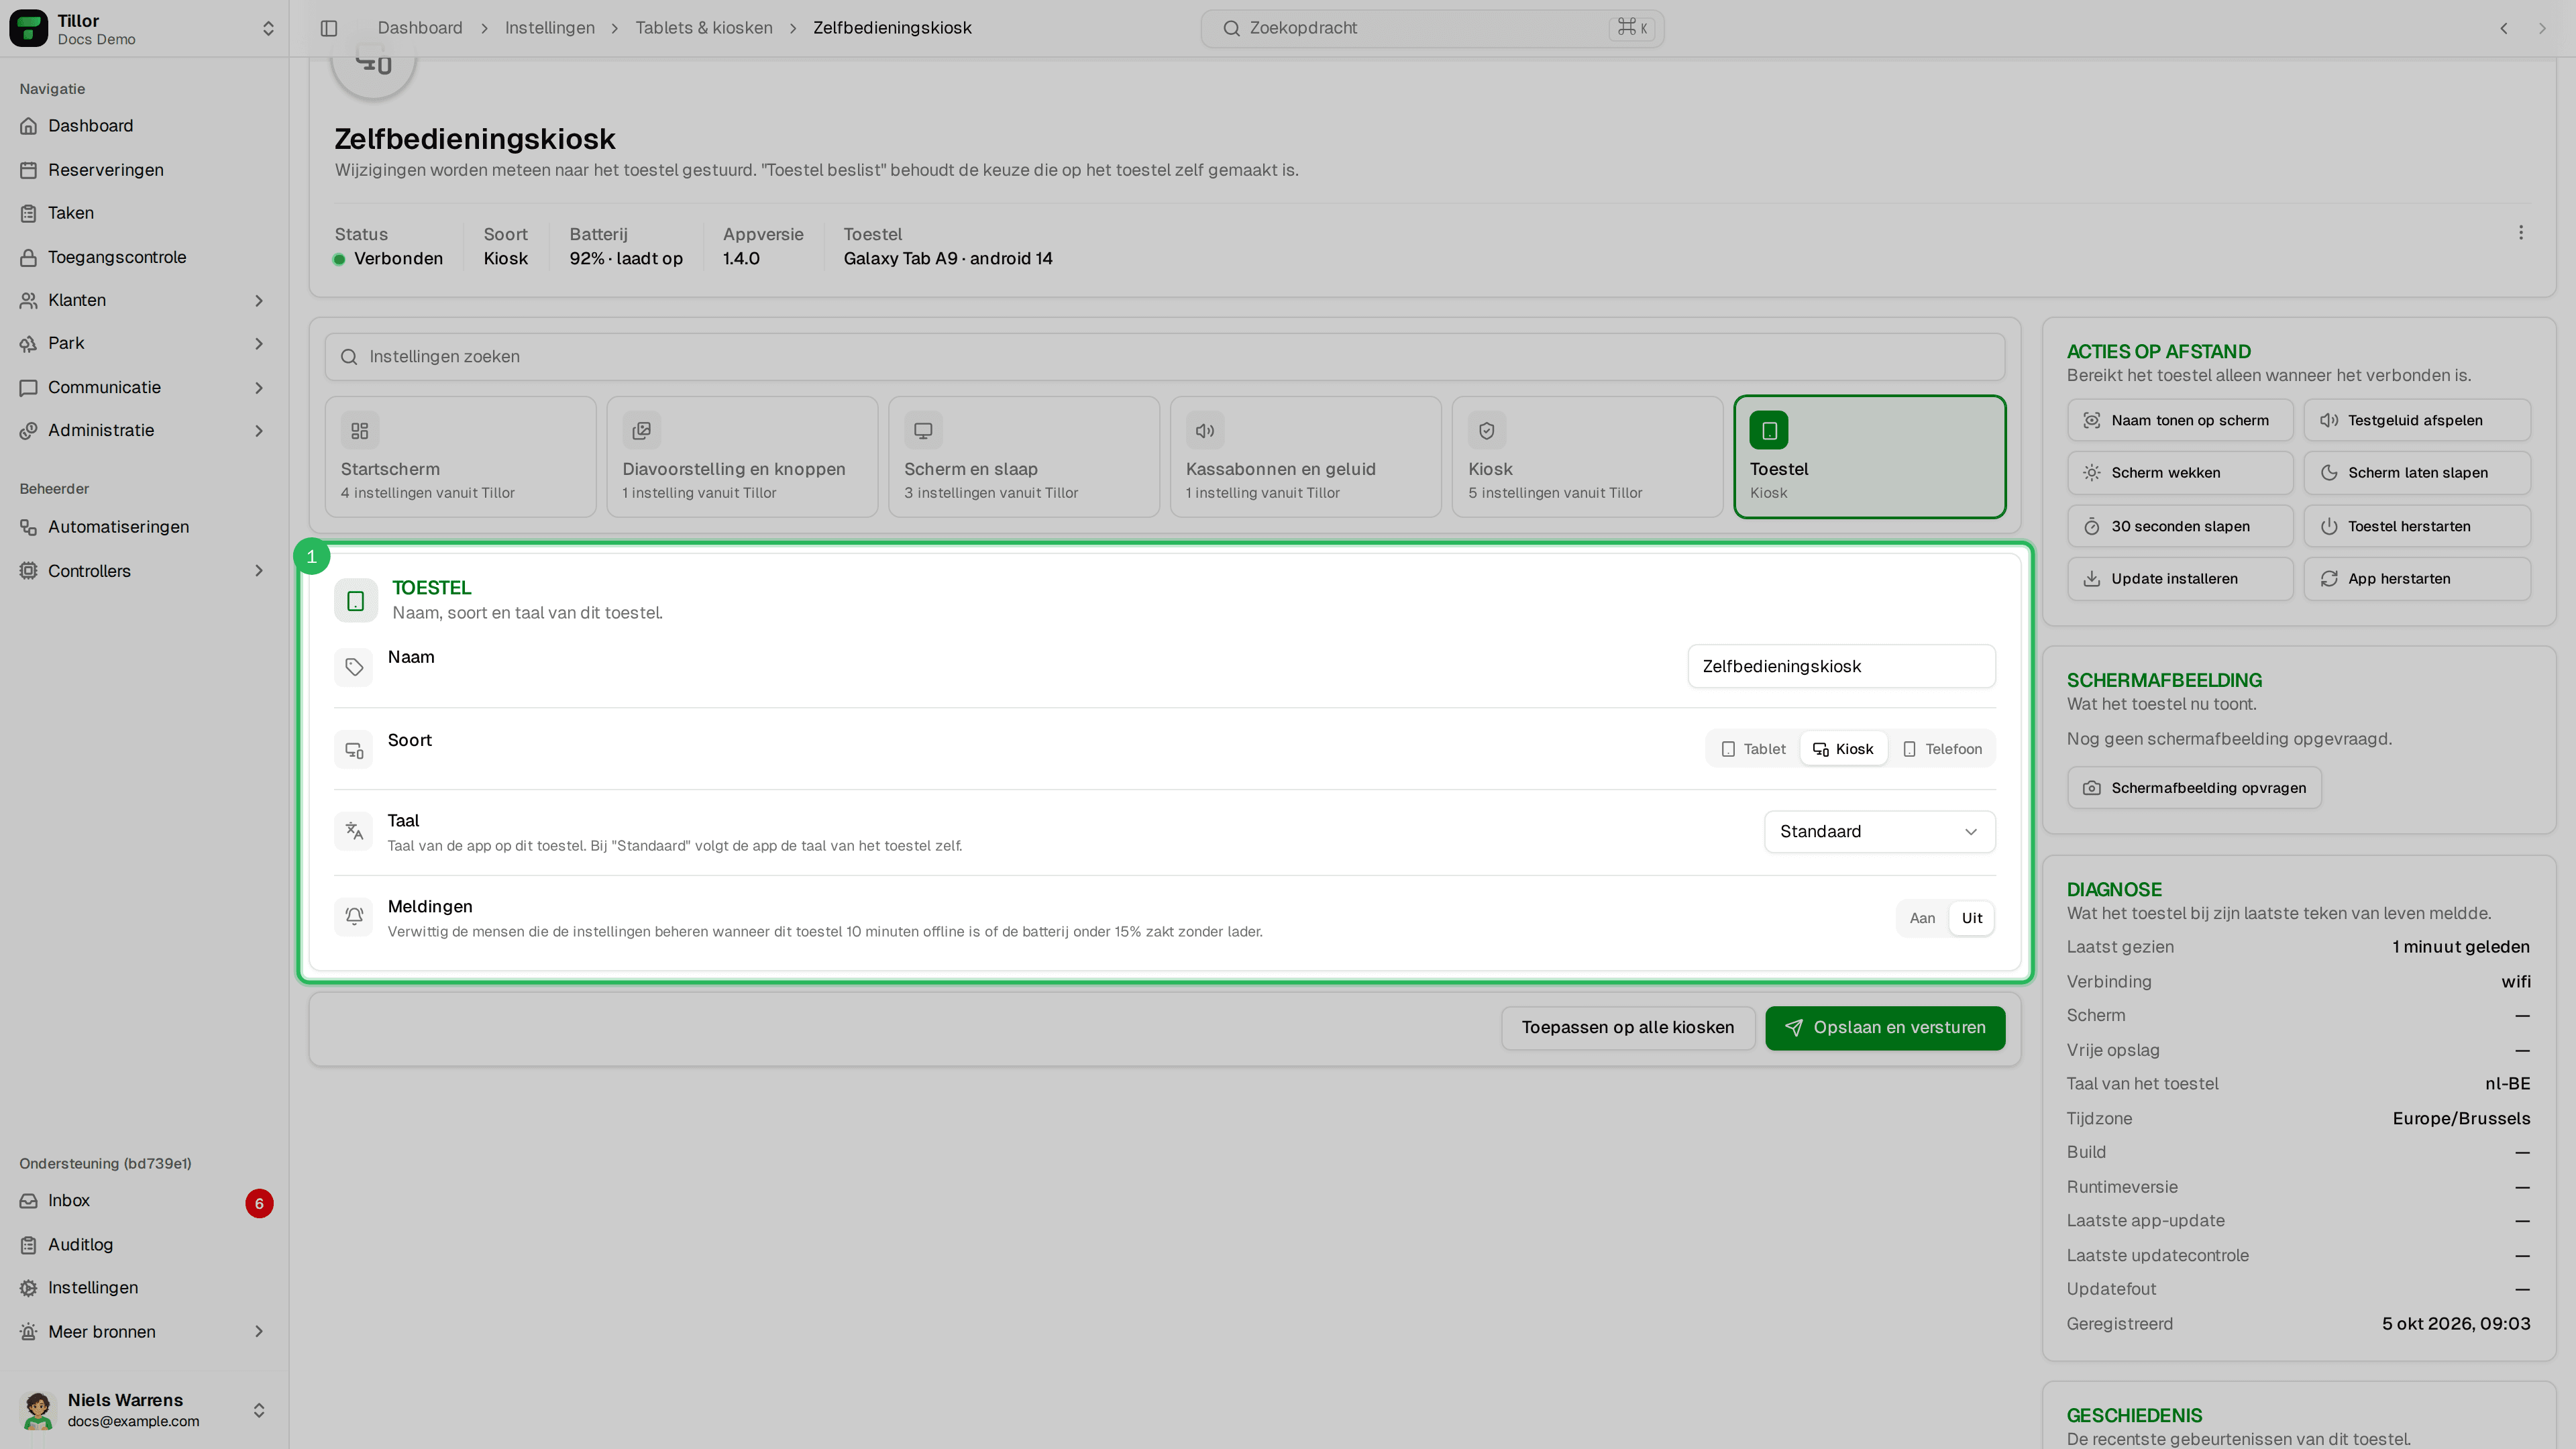Set Soort to Kiosk
The height and width of the screenshot is (1449, 2576).
pyautogui.click(x=1843, y=749)
